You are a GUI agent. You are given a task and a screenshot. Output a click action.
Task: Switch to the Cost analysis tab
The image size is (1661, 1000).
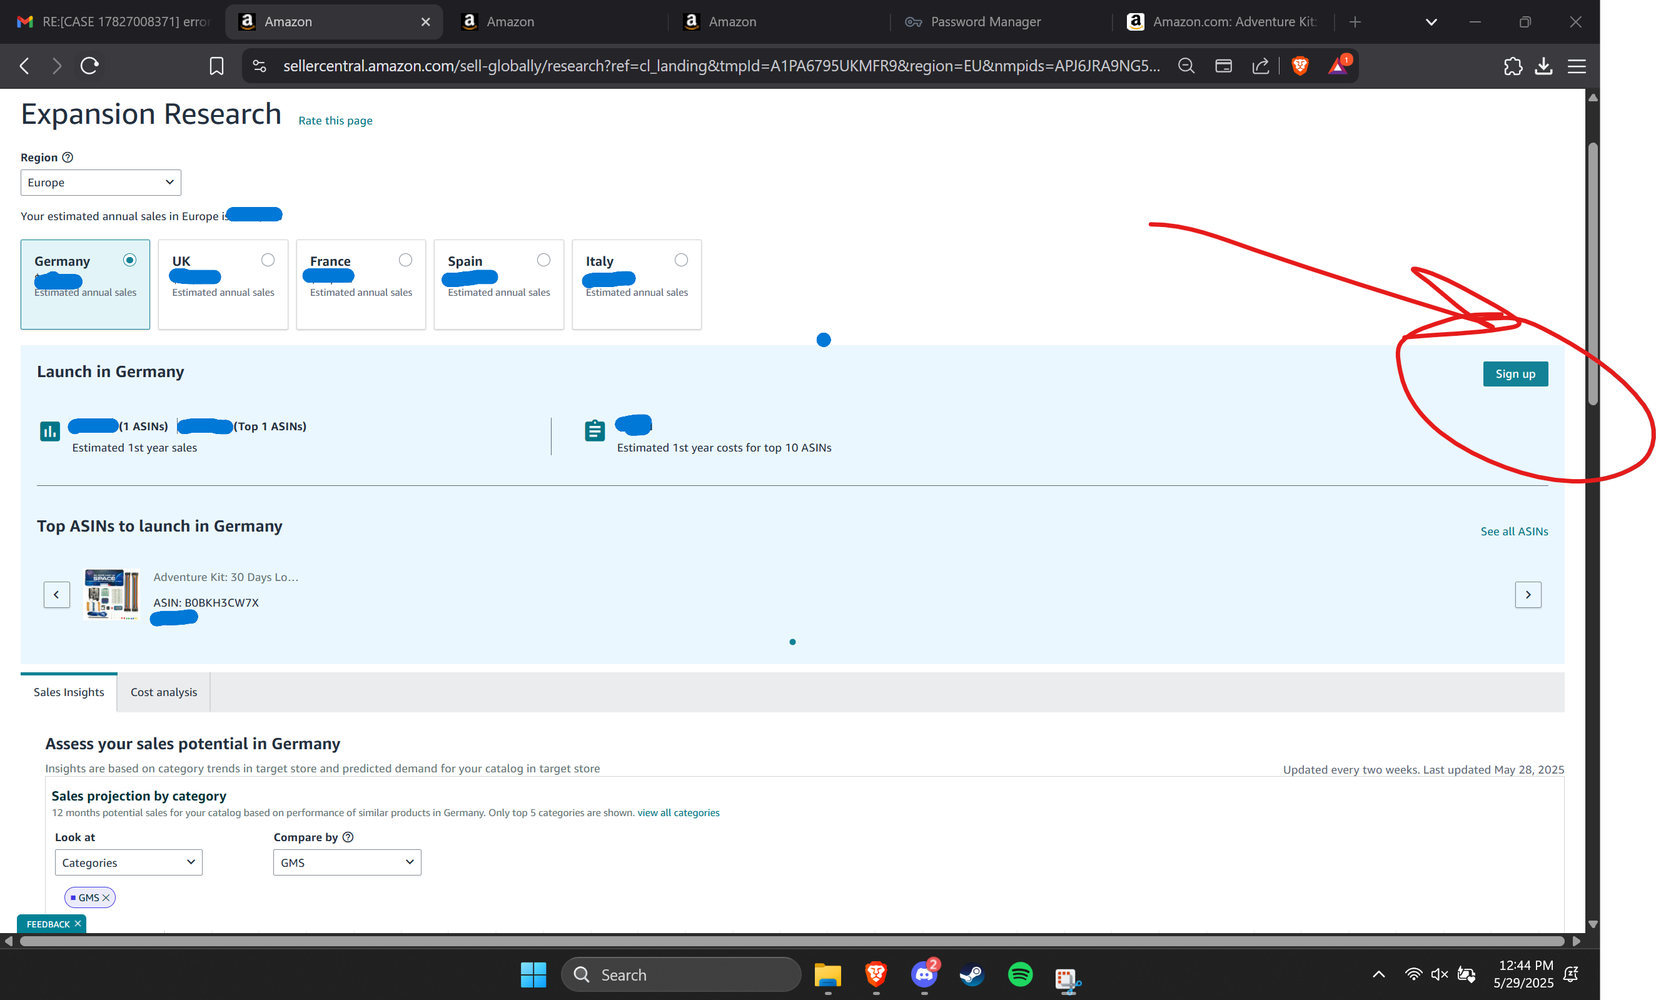(x=164, y=692)
